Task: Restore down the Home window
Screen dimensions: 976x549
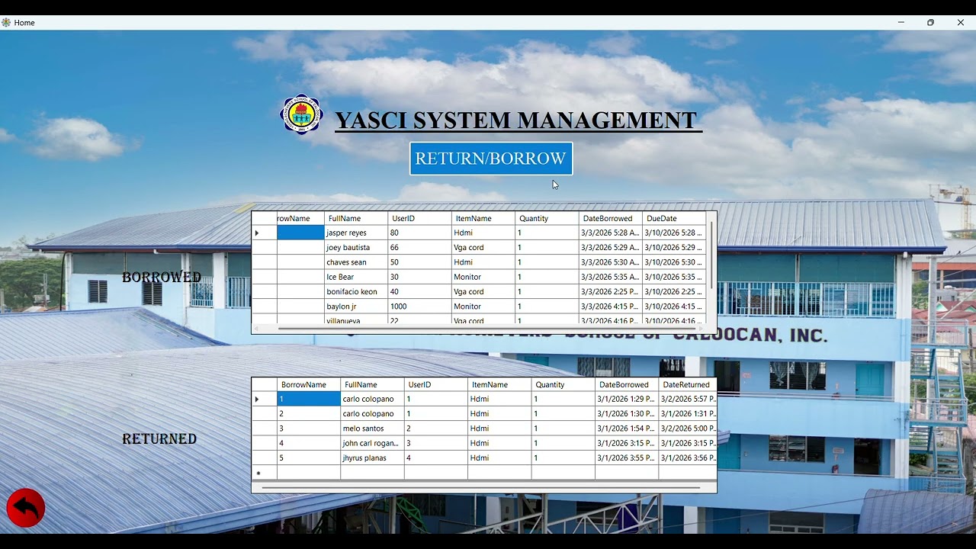Action: coord(930,23)
